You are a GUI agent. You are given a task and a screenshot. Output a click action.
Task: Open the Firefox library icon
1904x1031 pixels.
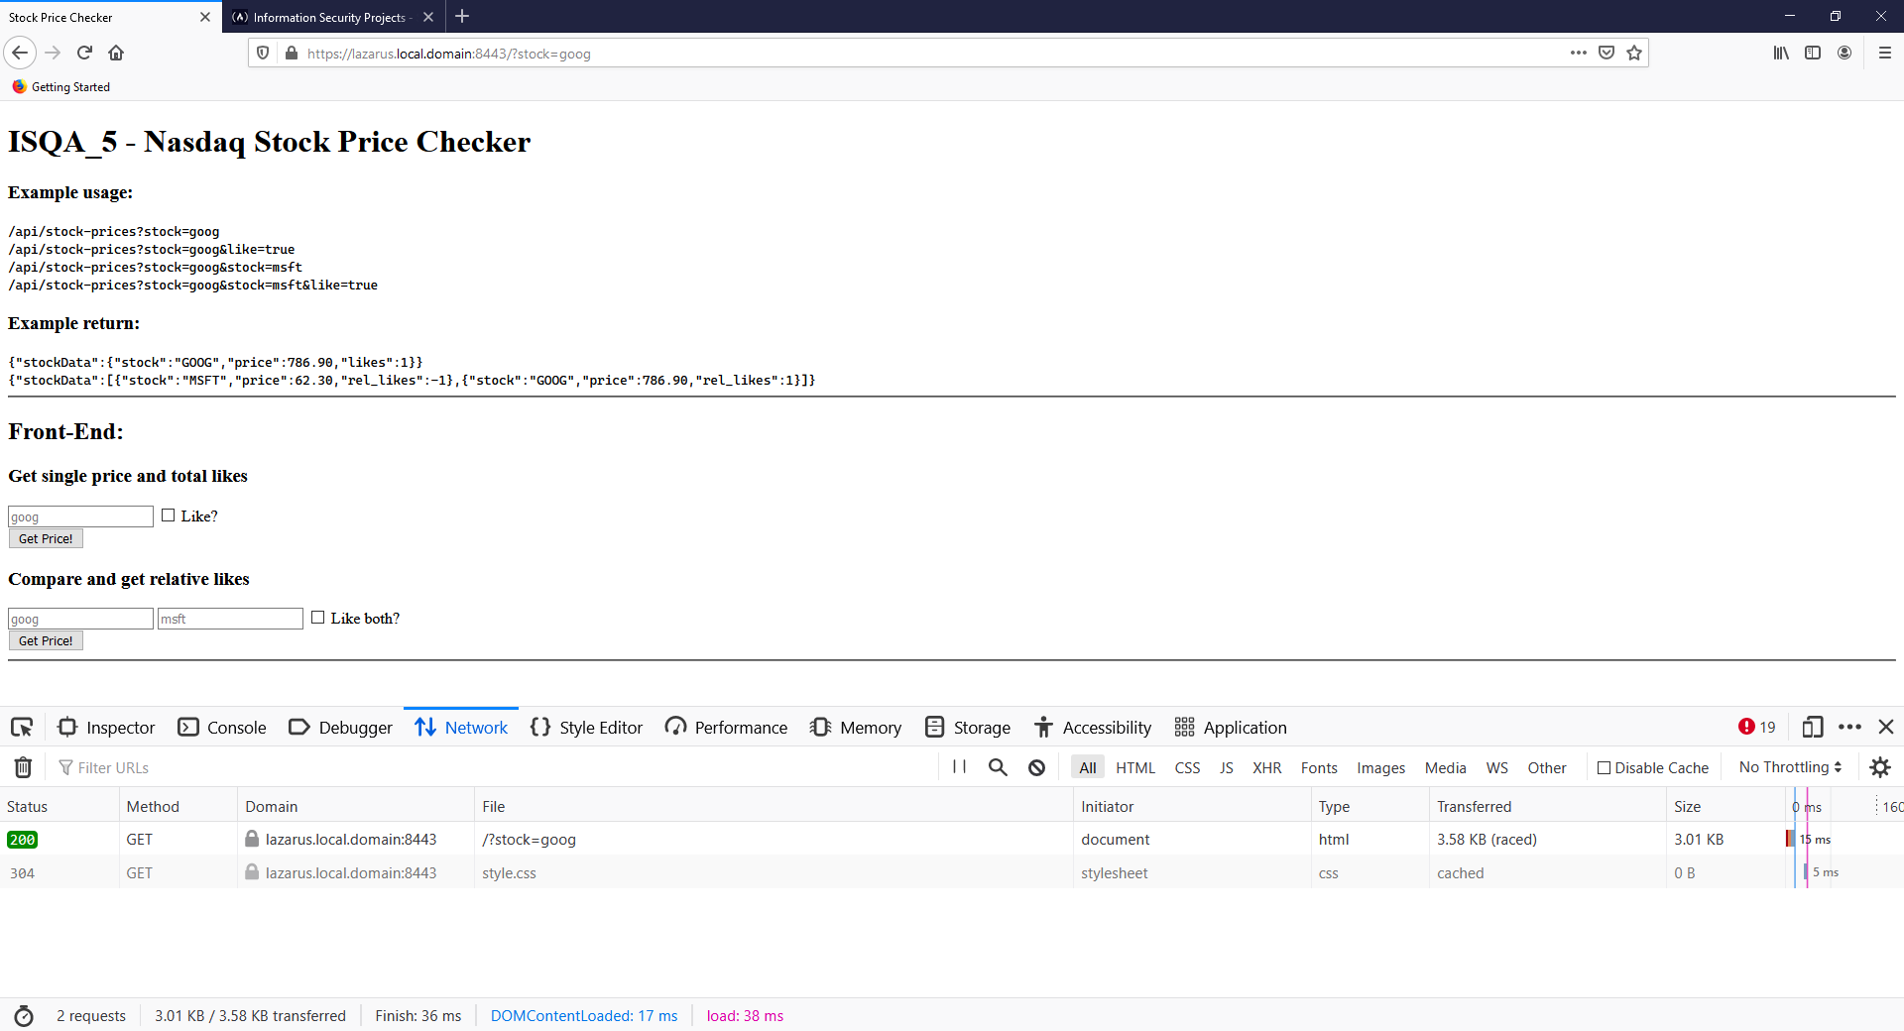(x=1781, y=53)
